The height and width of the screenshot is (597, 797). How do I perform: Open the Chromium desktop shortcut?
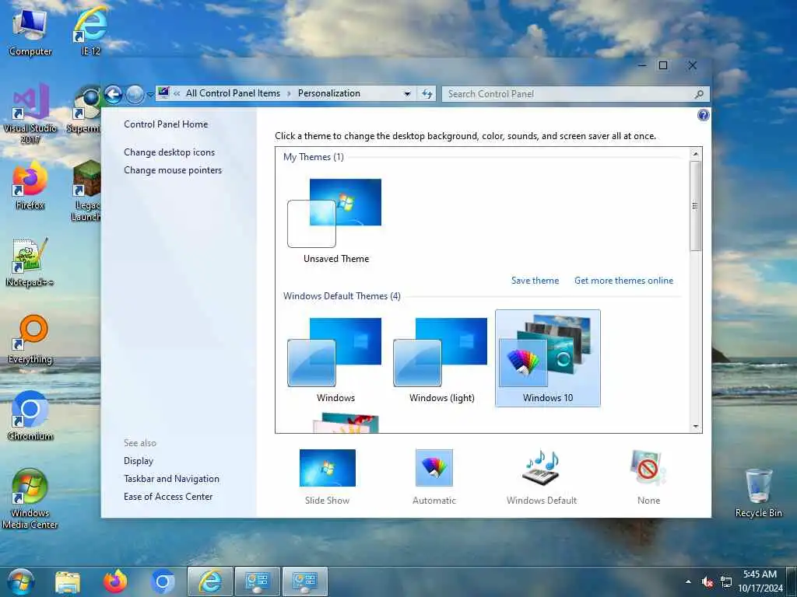[x=30, y=417]
